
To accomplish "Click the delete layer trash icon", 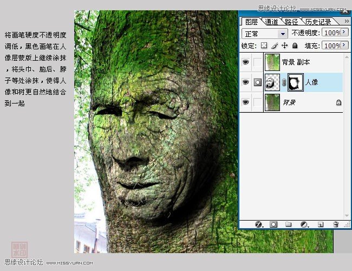I will [336, 224].
